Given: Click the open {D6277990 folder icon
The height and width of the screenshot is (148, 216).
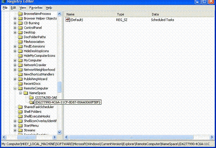Looking at the screenshot, I should coord(32,102).
